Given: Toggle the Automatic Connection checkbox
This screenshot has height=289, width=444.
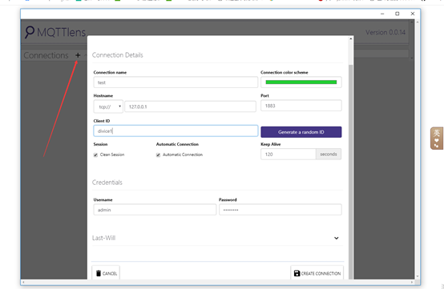Looking at the screenshot, I should click(x=159, y=155).
